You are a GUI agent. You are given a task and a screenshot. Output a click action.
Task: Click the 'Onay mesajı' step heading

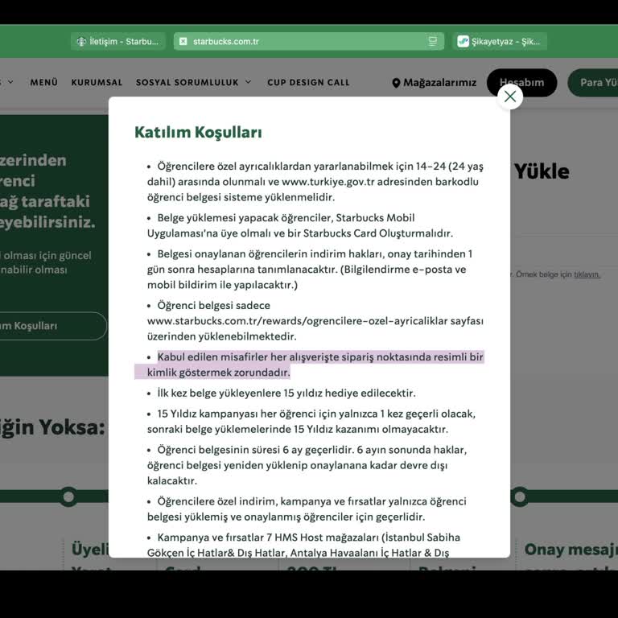click(x=571, y=550)
